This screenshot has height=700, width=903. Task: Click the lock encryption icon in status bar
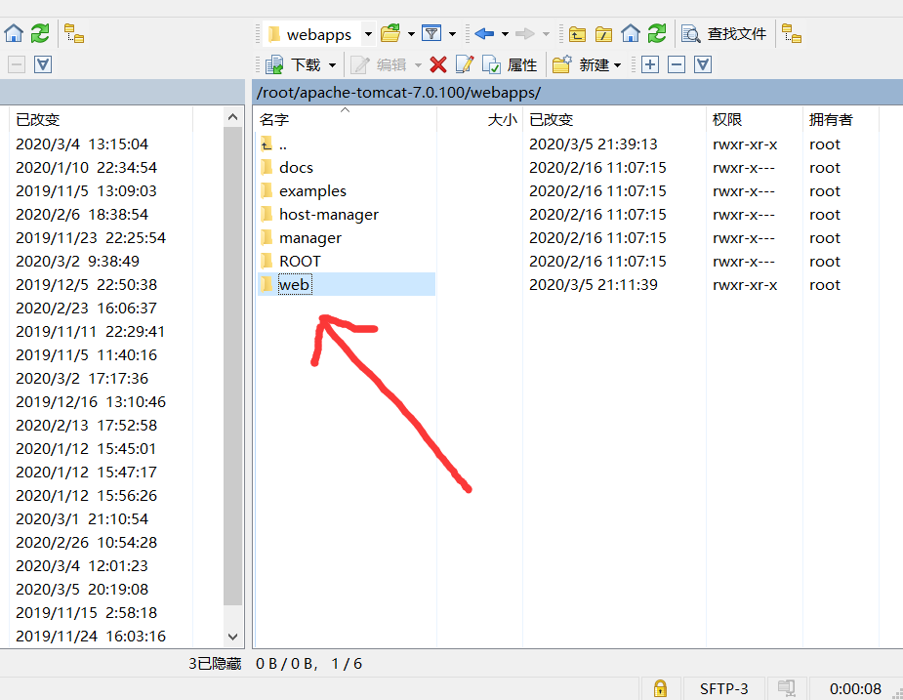[660, 688]
